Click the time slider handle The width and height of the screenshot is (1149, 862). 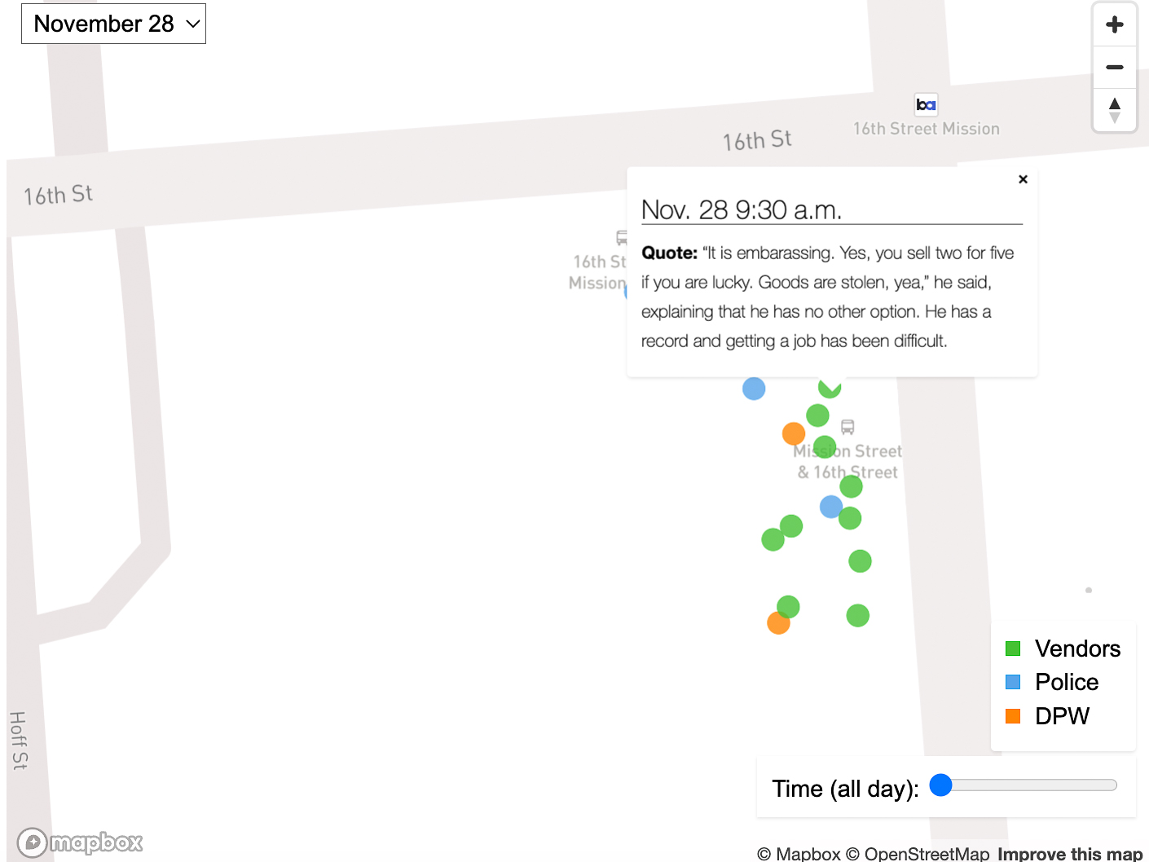click(941, 785)
